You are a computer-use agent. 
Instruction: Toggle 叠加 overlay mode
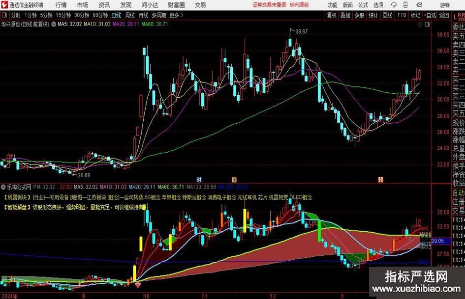point(345,15)
